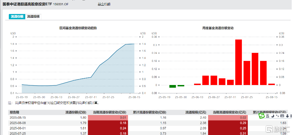The height and width of the screenshot is (135, 292).
Task: Click the 区间基金流通份额变动趋势 chart title
Action: (78, 28)
